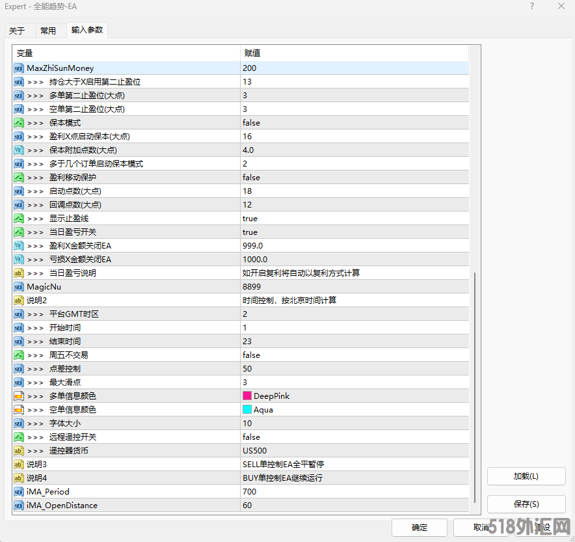Select the 字体大小 value 10
Viewport: 575px width, 542px height.
tap(247, 424)
